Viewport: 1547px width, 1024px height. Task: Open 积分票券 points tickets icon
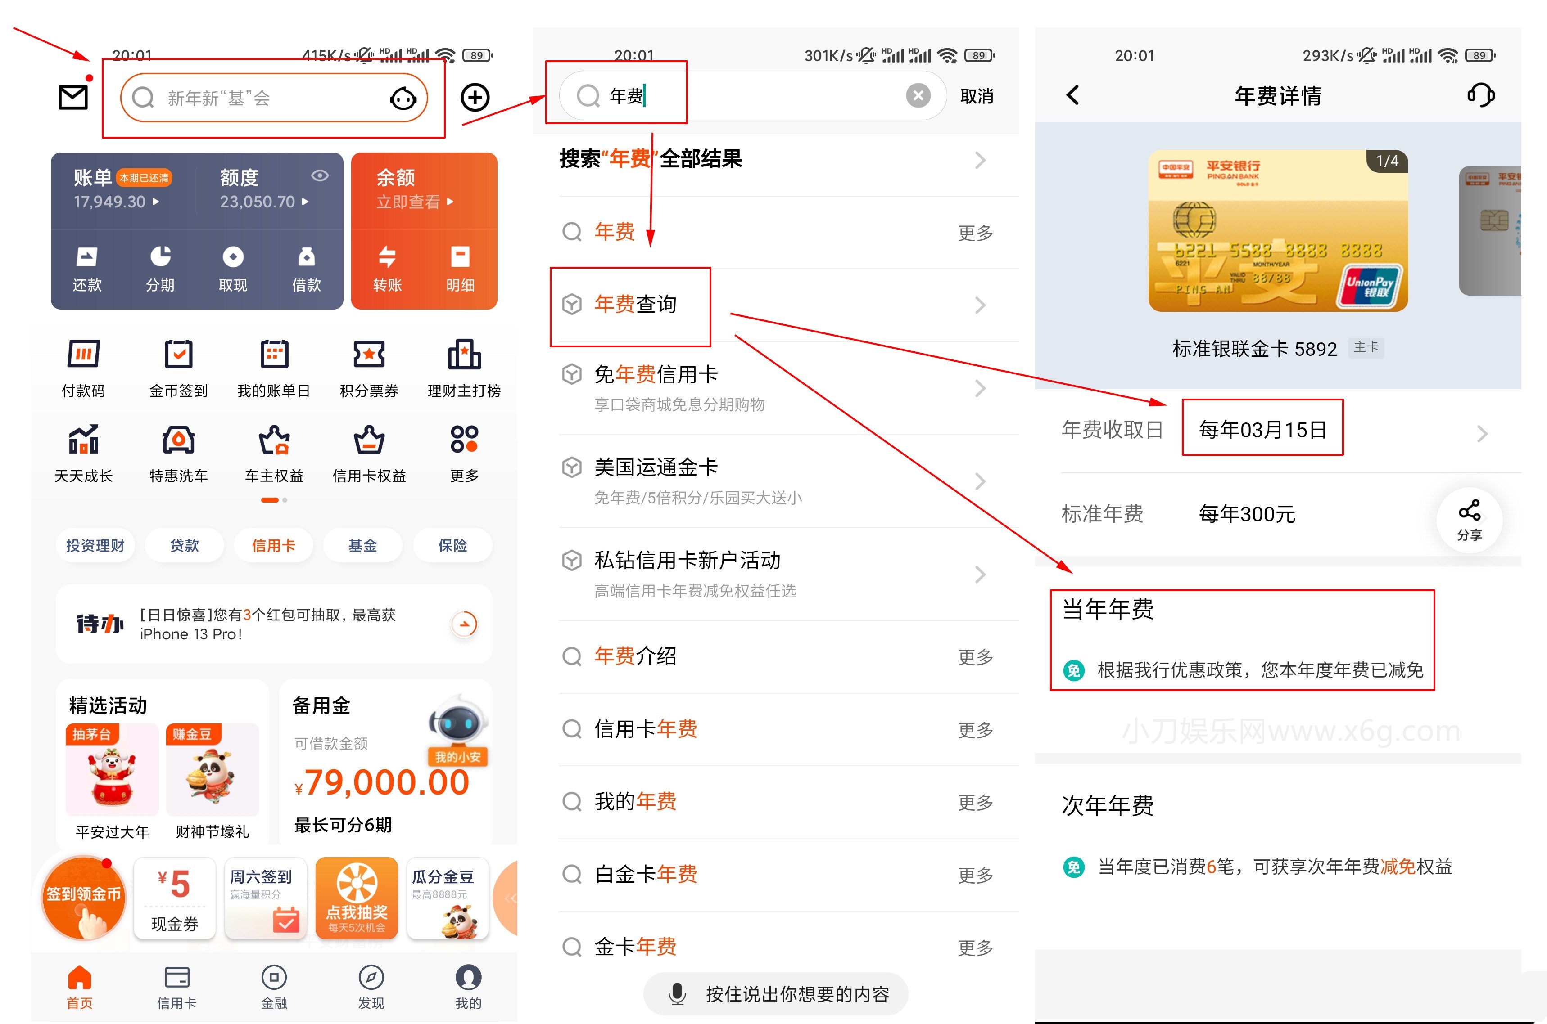point(369,368)
